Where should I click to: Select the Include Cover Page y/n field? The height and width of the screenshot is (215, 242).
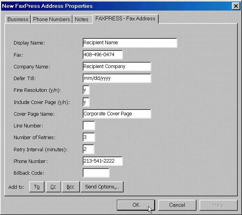86,102
